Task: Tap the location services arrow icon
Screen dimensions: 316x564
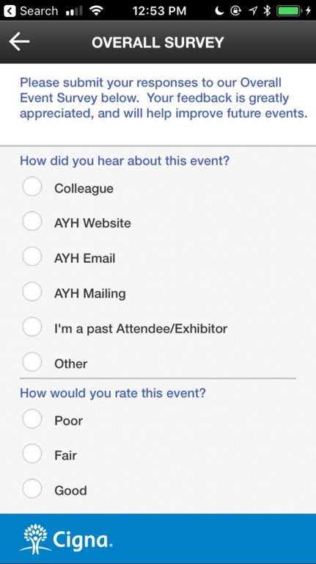Action: pyautogui.click(x=253, y=11)
